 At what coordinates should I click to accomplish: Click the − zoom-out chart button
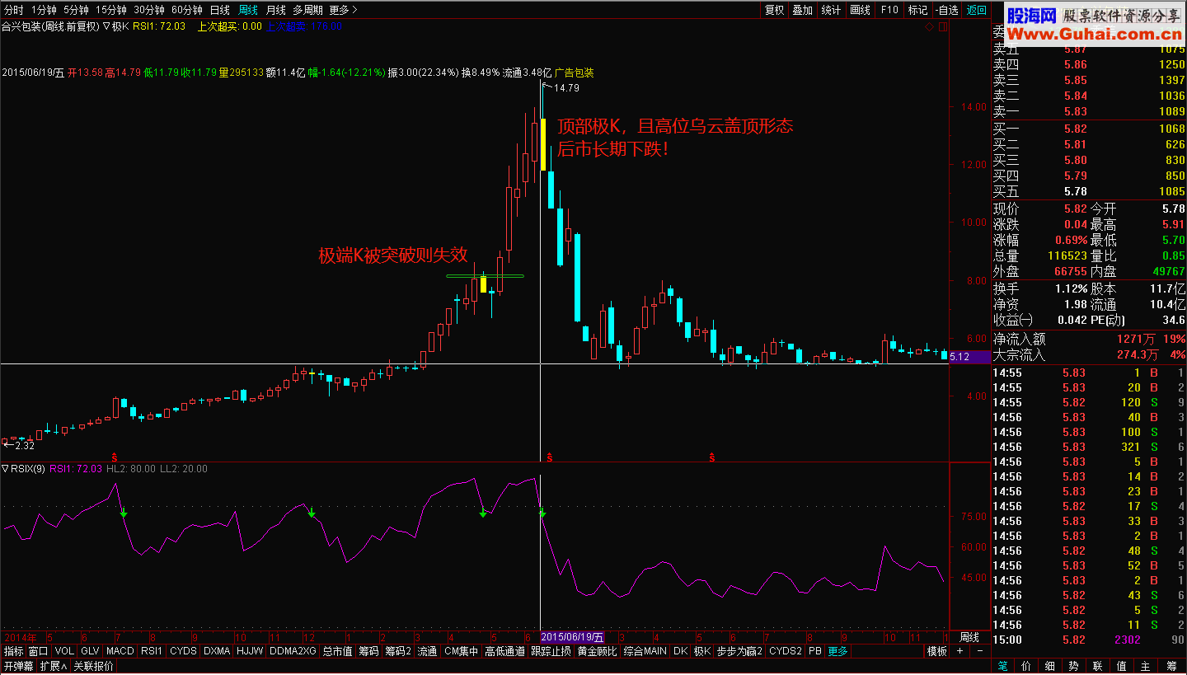pos(979,651)
